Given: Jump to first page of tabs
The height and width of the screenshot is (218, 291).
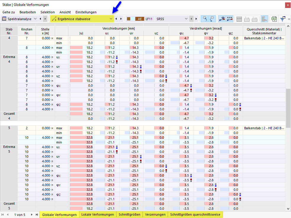Looking at the screenshot, I should pyautogui.click(x=3, y=215).
